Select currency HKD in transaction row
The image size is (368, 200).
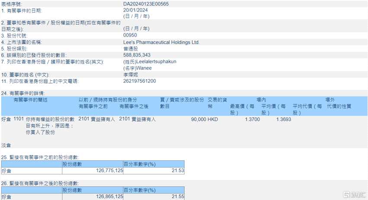tap(213, 119)
